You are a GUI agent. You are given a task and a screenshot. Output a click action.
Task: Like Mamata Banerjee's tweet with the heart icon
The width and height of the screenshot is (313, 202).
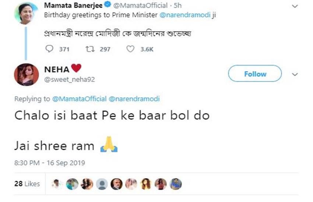point(130,49)
